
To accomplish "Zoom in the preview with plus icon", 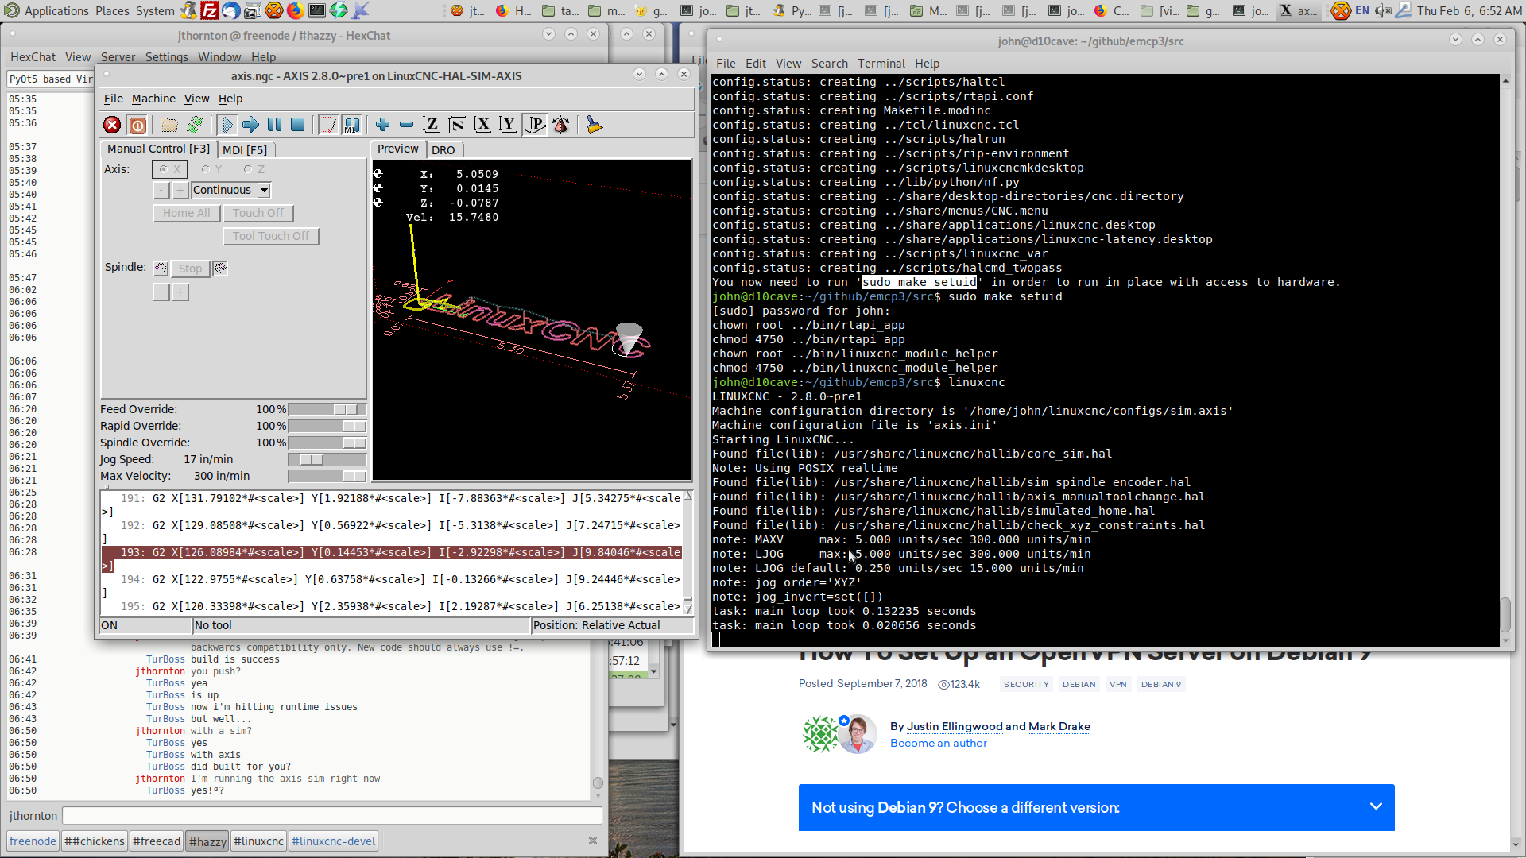I will tap(382, 125).
